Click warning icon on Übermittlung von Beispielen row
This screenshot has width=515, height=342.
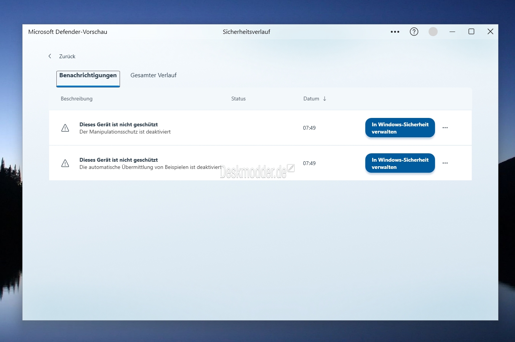point(65,163)
